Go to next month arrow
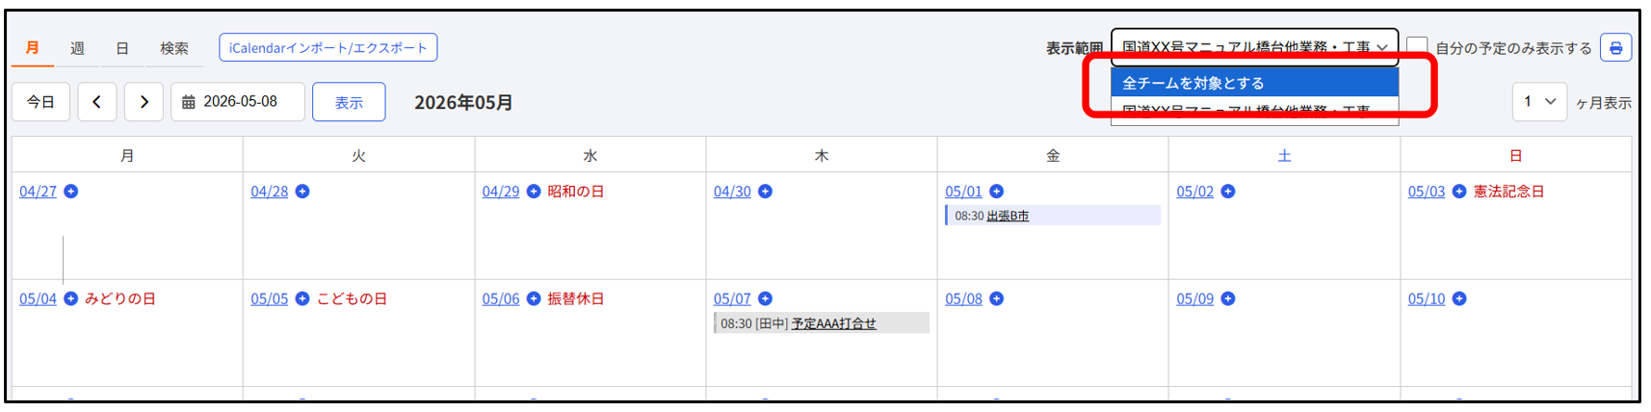 coord(144,102)
